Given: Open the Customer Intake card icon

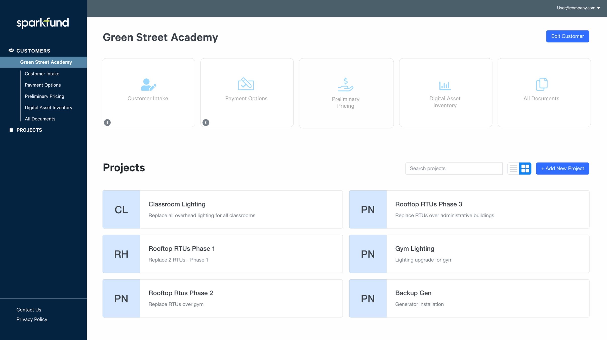Looking at the screenshot, I should [148, 84].
